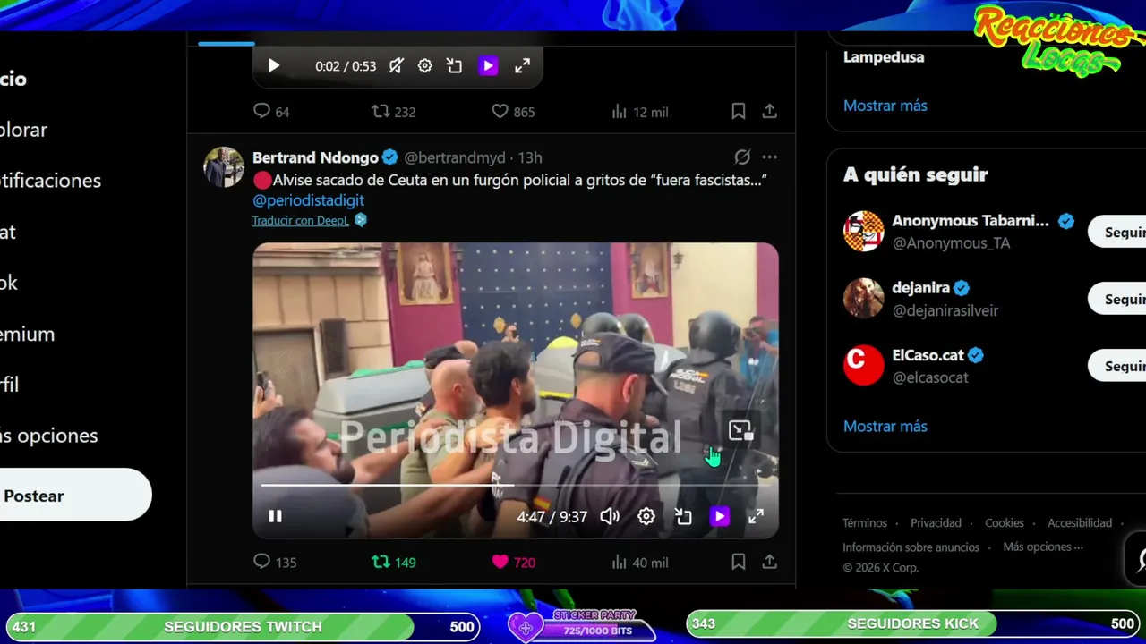This screenshot has width=1146, height=644.
Task: Unmute the top 0:53 video
Action: point(396,65)
